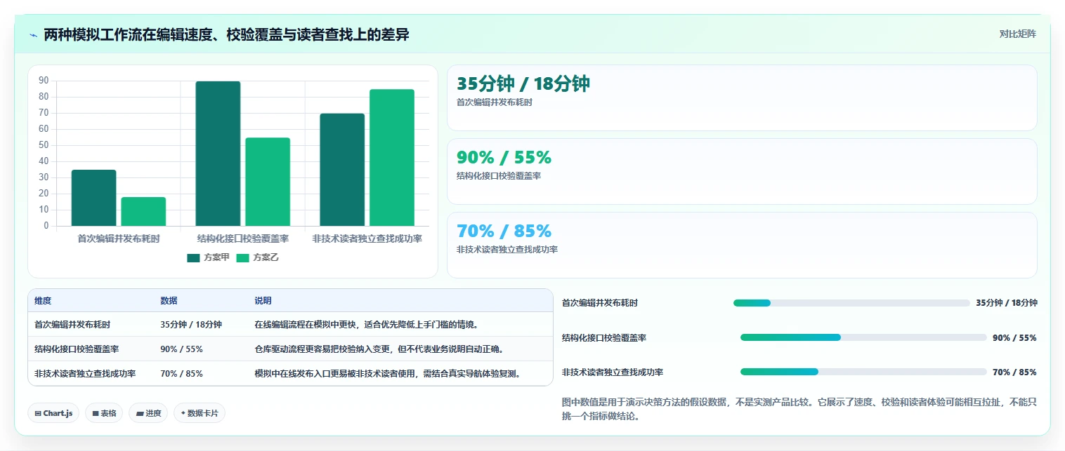Click the 进度 chip
The height and width of the screenshot is (451, 1065).
pos(148,413)
